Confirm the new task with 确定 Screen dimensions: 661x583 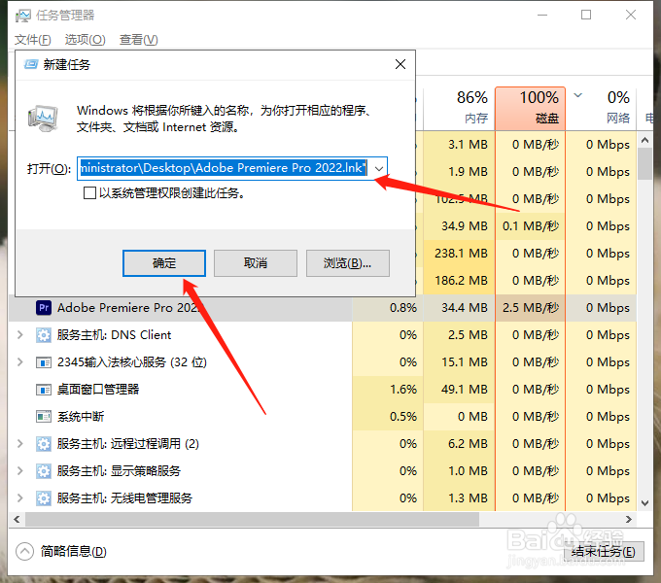pos(164,263)
